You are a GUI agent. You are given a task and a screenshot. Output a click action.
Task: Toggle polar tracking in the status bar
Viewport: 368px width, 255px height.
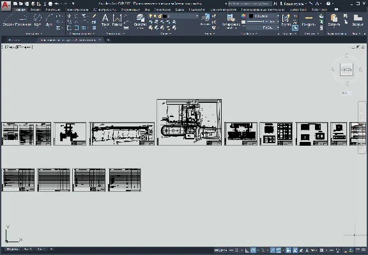click(253, 251)
